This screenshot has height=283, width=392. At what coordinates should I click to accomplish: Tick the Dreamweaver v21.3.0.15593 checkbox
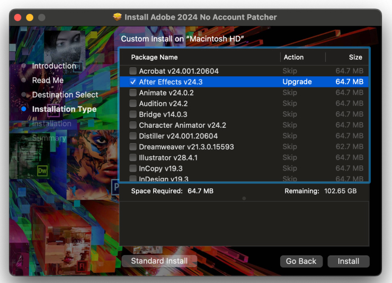[x=133, y=147]
